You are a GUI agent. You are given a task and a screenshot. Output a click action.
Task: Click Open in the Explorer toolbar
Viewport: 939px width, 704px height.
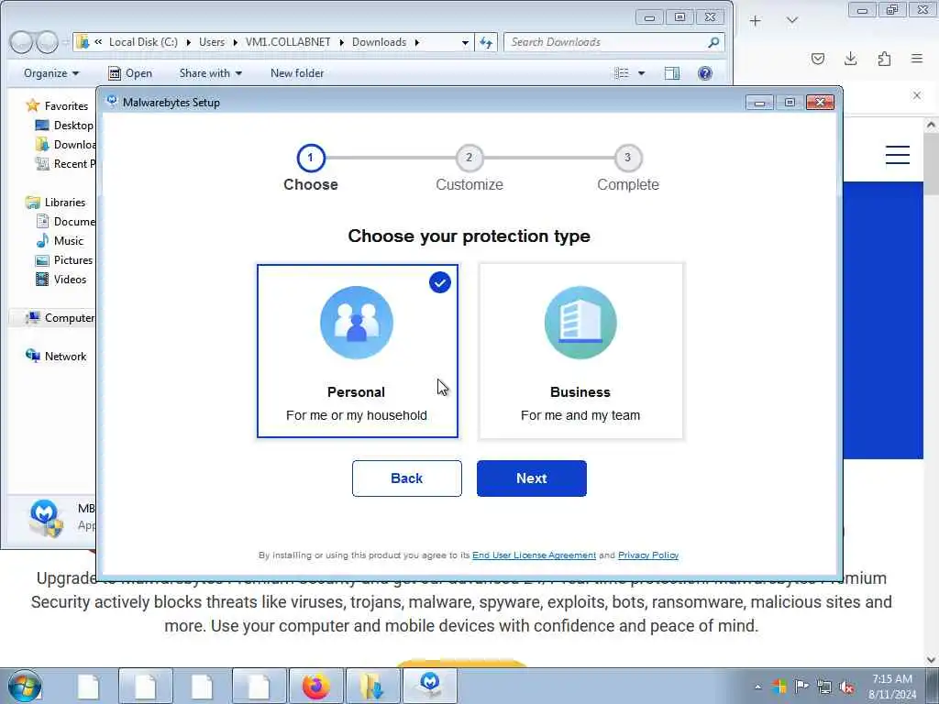[130, 73]
